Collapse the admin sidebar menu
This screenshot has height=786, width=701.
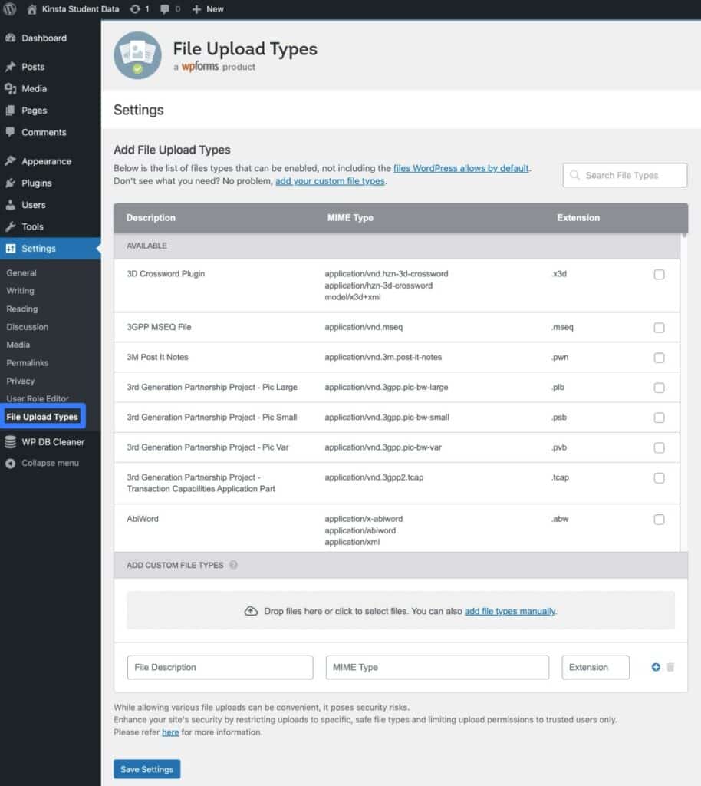click(50, 463)
